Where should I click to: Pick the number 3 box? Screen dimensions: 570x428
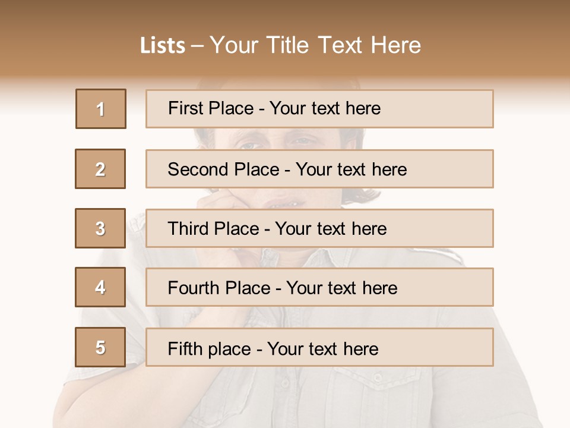(100, 228)
